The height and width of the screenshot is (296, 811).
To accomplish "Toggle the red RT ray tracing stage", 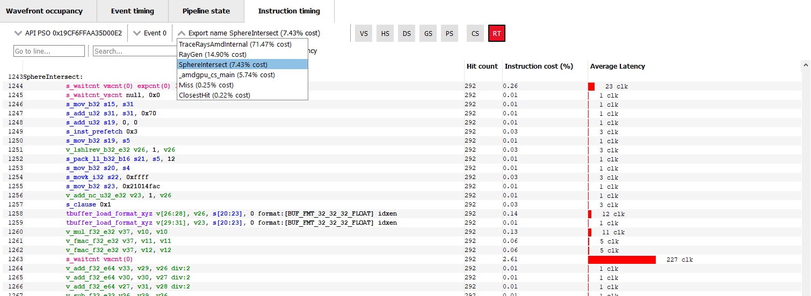I will pyautogui.click(x=497, y=33).
